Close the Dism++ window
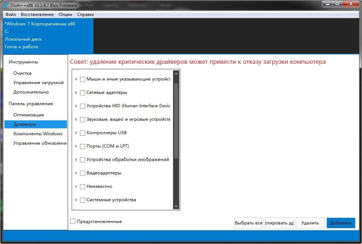The height and width of the screenshot is (244, 362). (x=351, y=4)
